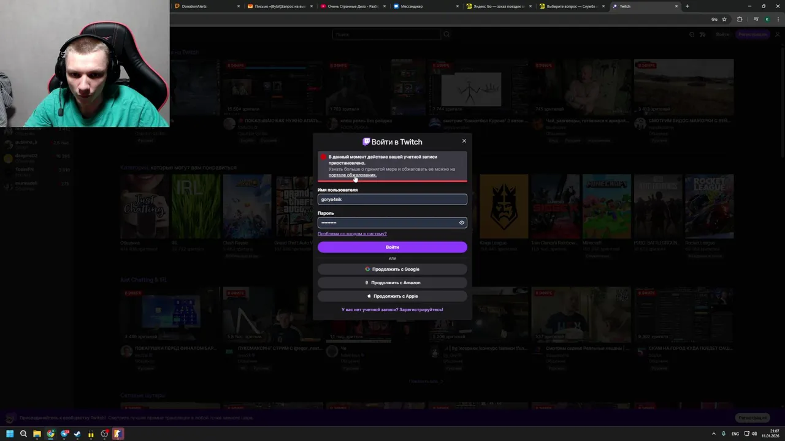Open the password manager key icon
This screenshot has height=441, width=785.
point(714,19)
